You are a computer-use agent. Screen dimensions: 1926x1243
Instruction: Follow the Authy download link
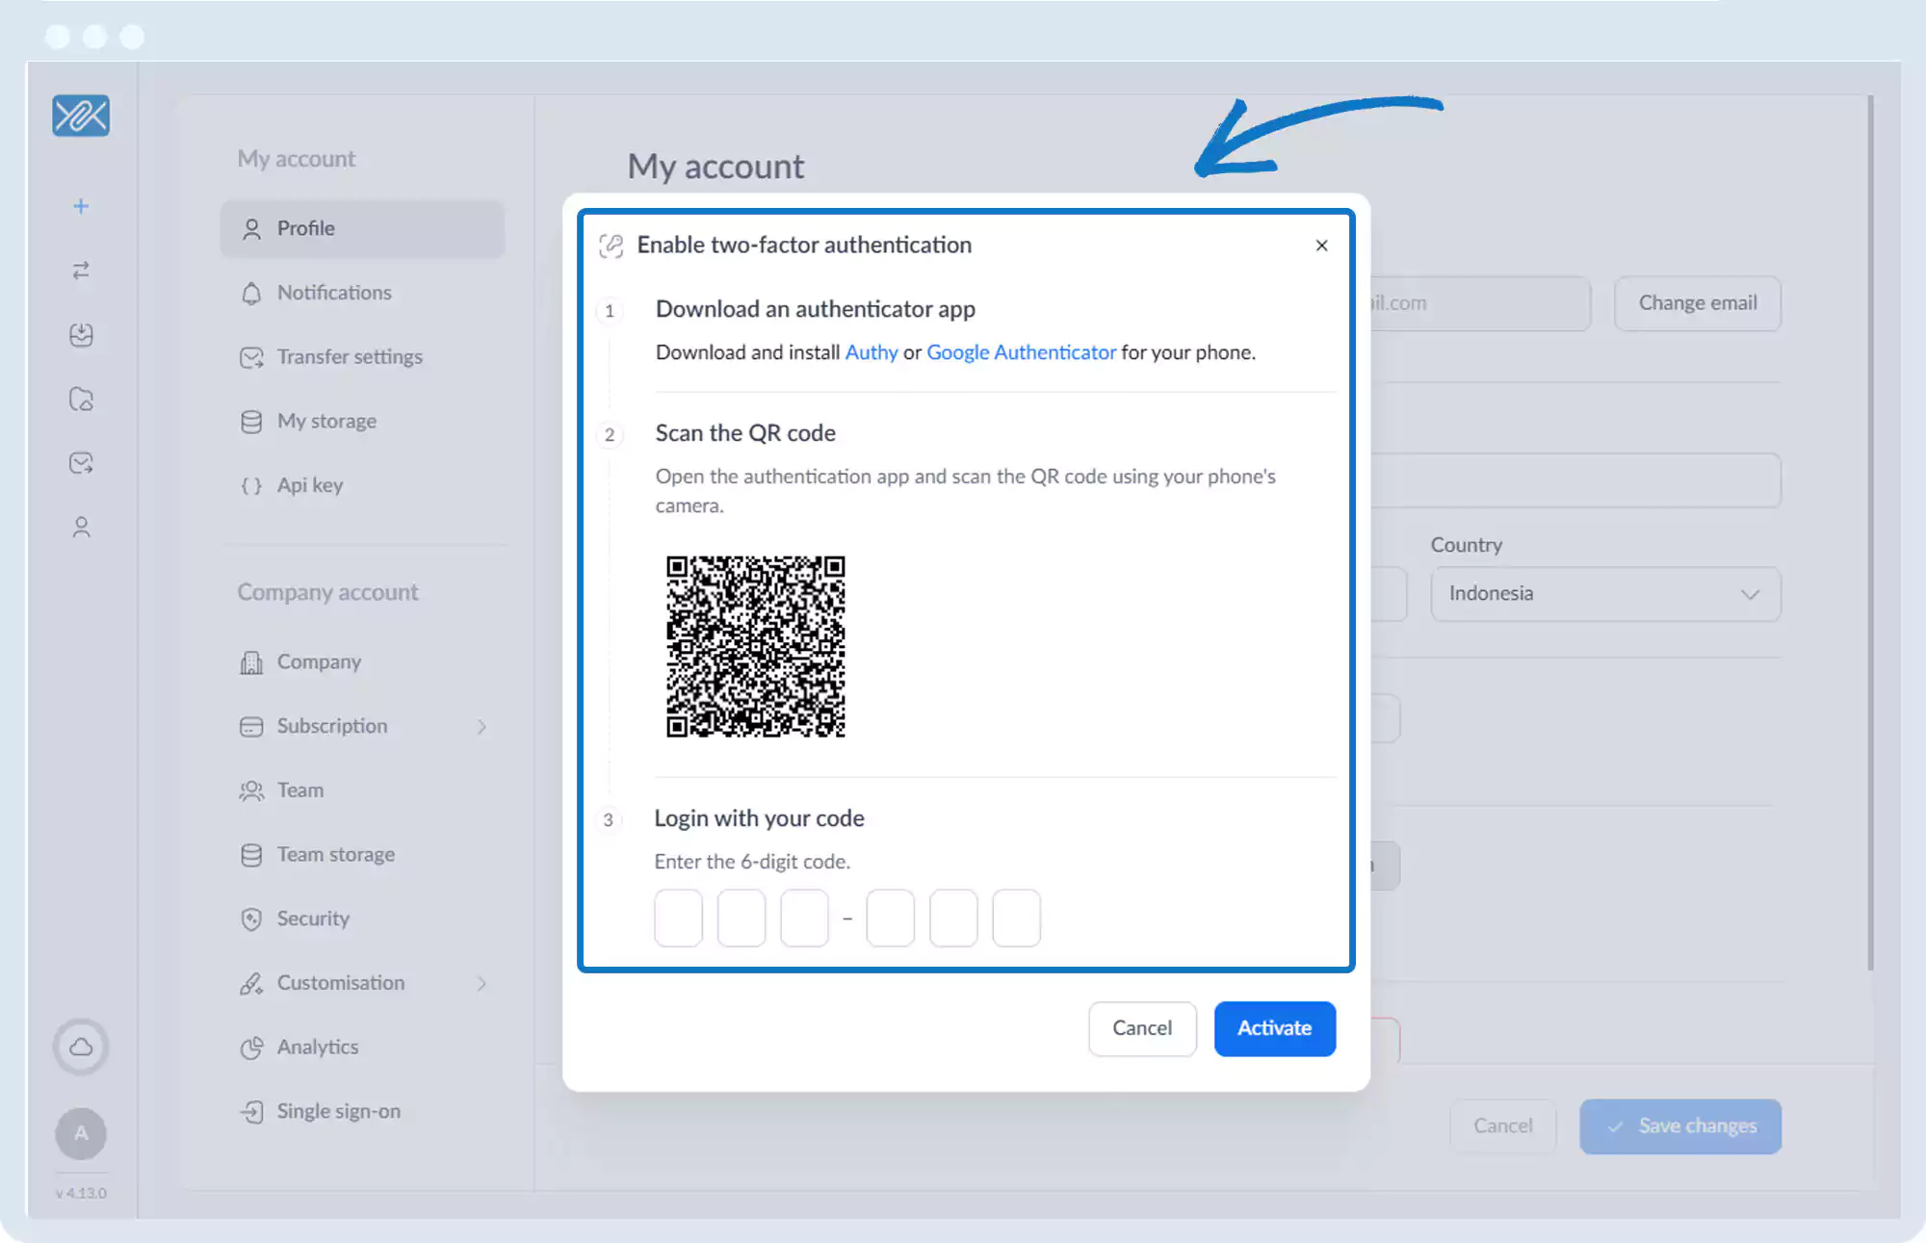coord(871,352)
